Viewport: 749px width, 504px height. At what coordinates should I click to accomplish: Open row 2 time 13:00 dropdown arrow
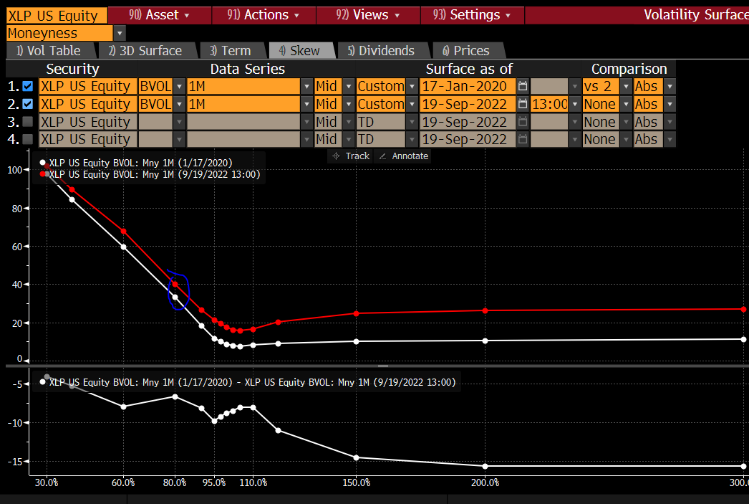575,104
